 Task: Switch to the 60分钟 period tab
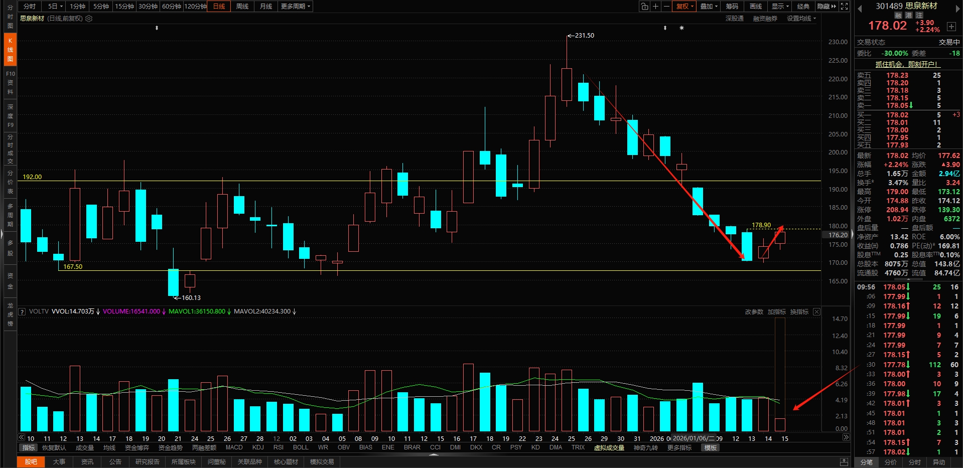click(x=172, y=6)
